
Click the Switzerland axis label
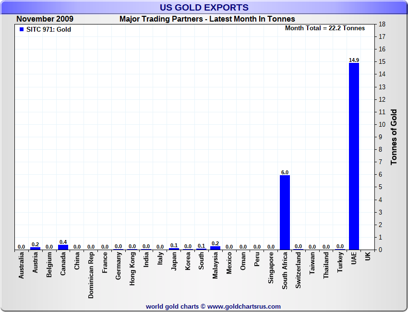pos(299,270)
